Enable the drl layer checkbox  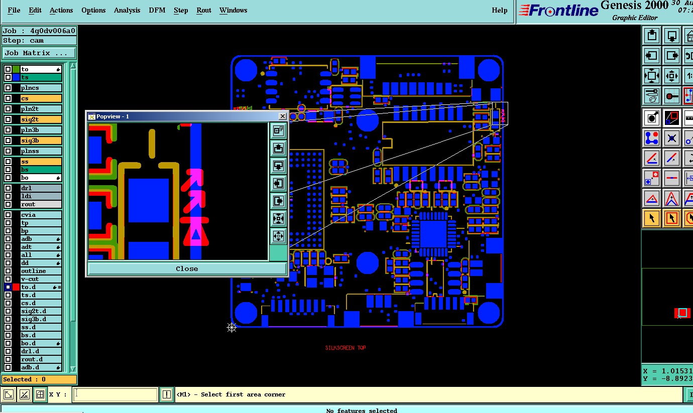[x=8, y=188]
